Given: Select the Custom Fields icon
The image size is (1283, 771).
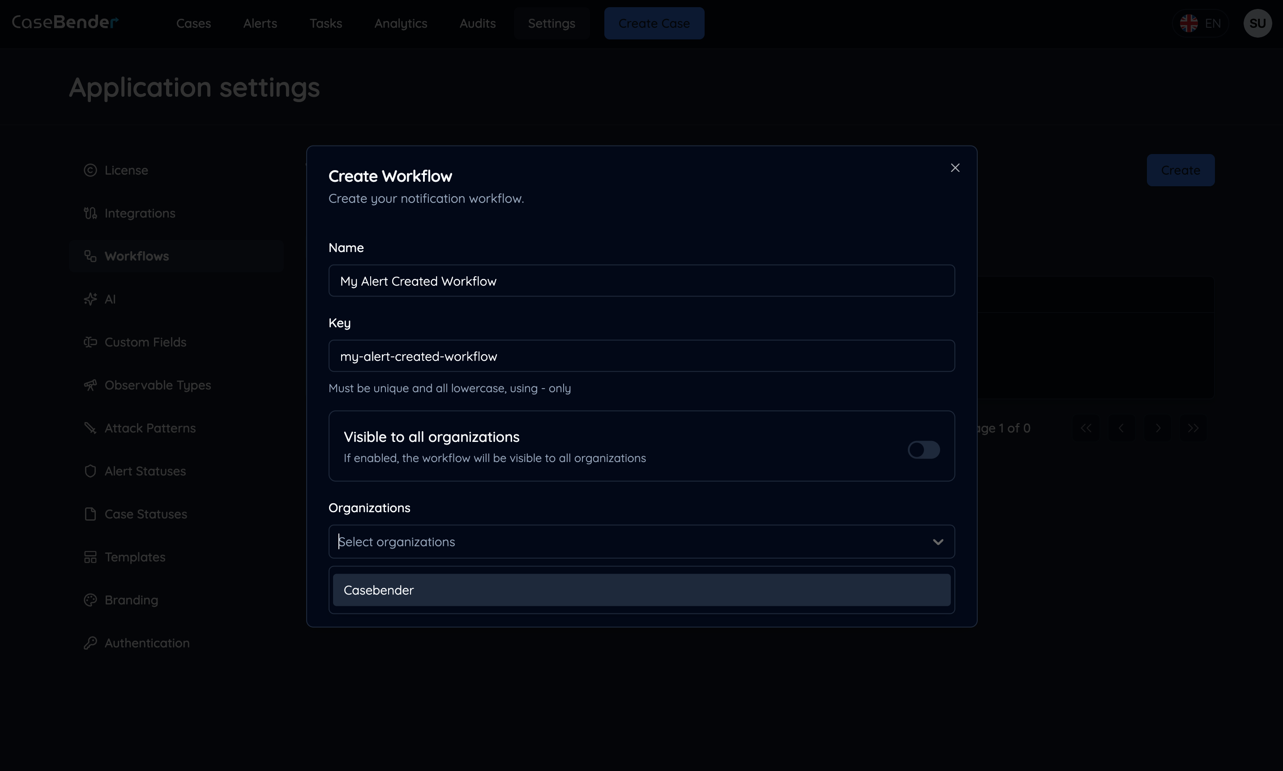Looking at the screenshot, I should 90,342.
